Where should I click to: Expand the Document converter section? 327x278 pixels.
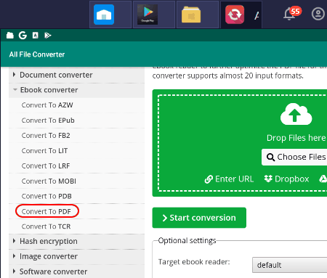pyautogui.click(x=76, y=75)
